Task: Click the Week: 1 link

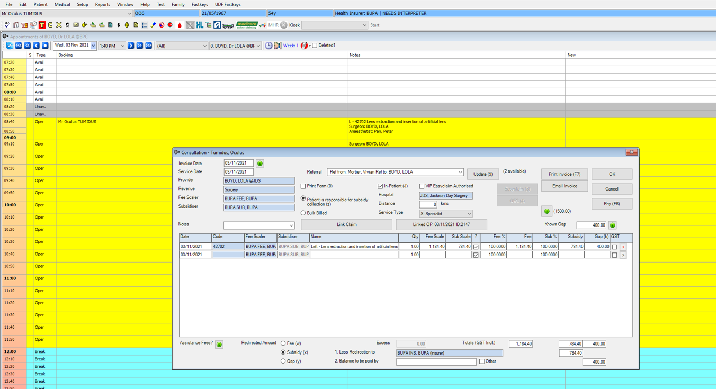Action: click(291, 46)
